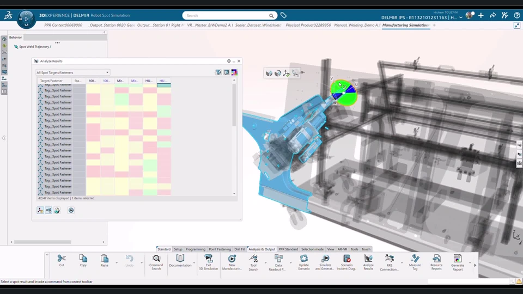Click Data Readout icon
523x294 pixels.
[278, 262]
